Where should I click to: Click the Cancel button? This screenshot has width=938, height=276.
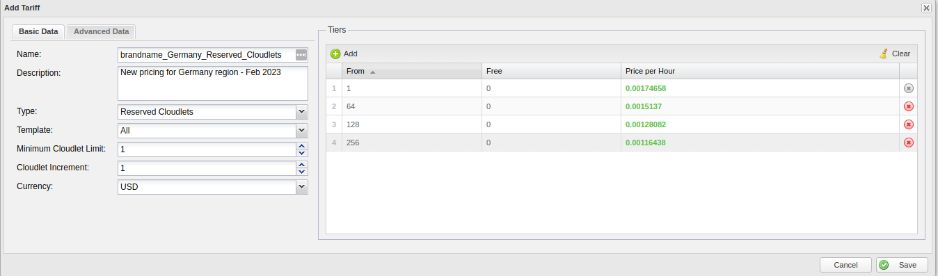pos(845,265)
